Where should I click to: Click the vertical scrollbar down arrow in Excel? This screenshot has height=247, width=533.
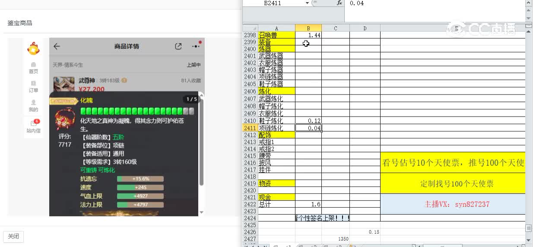coord(529,240)
